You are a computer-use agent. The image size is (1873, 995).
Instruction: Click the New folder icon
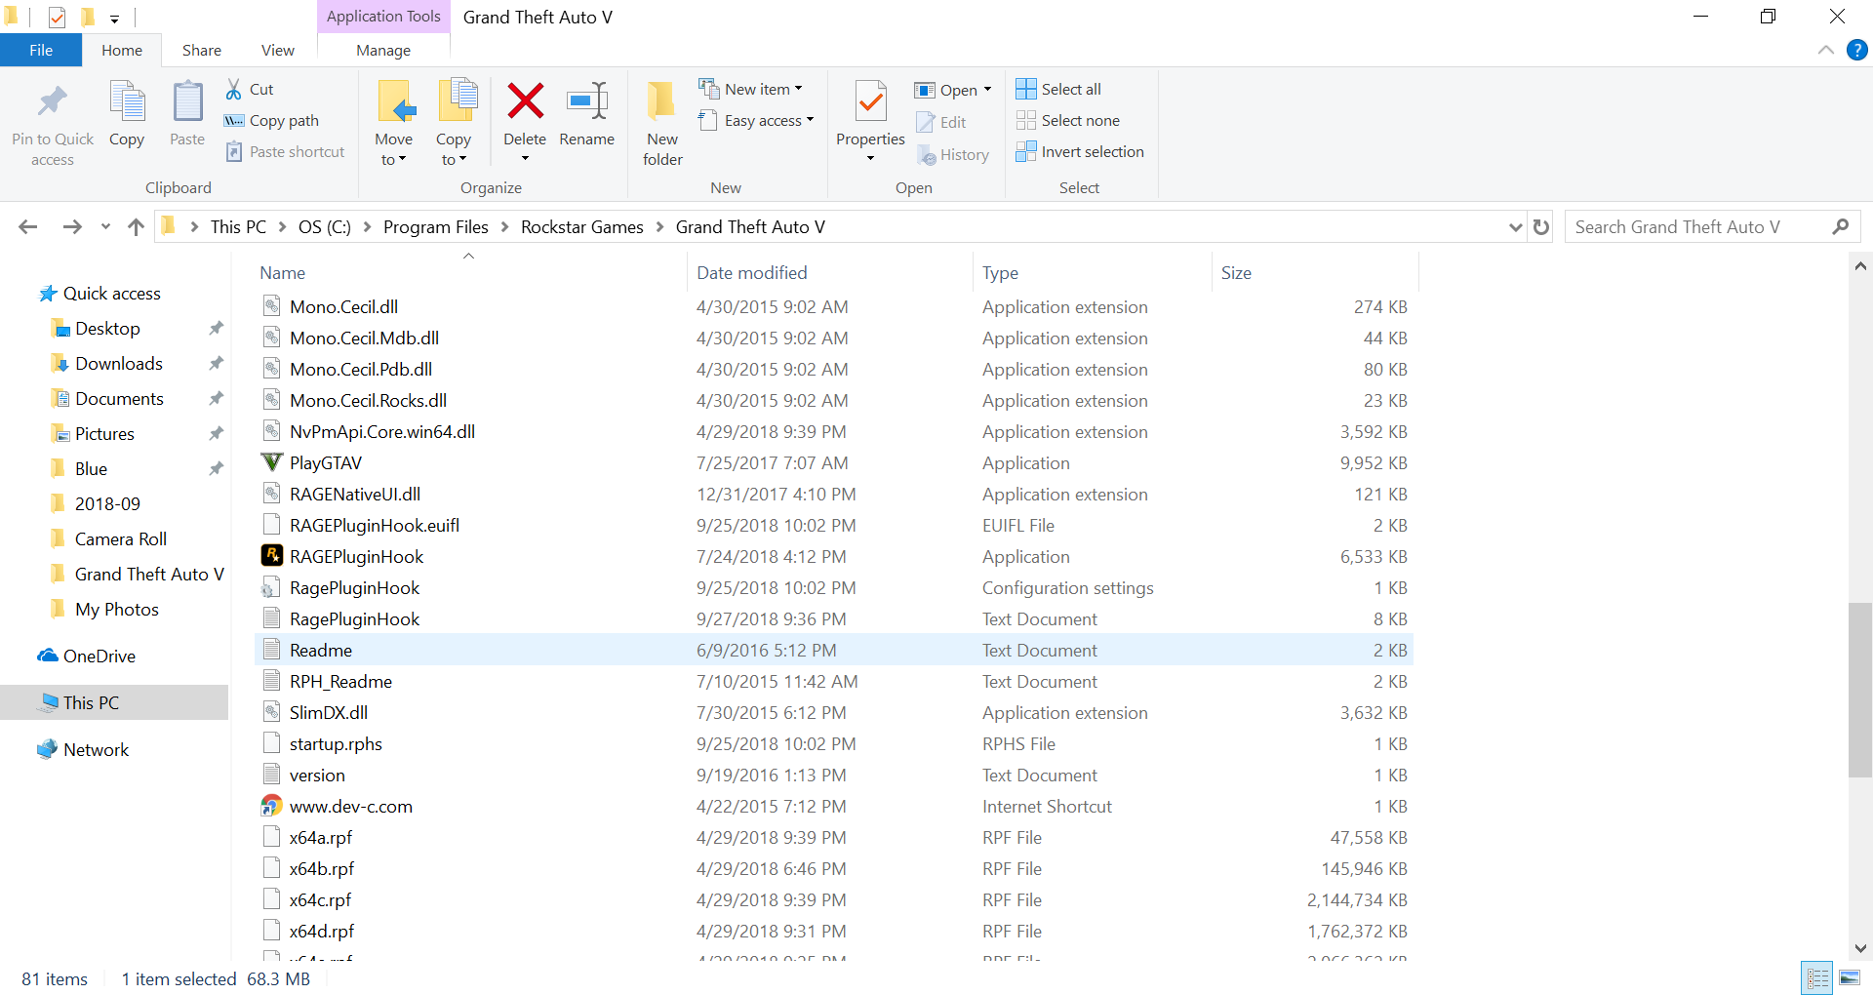tap(661, 101)
